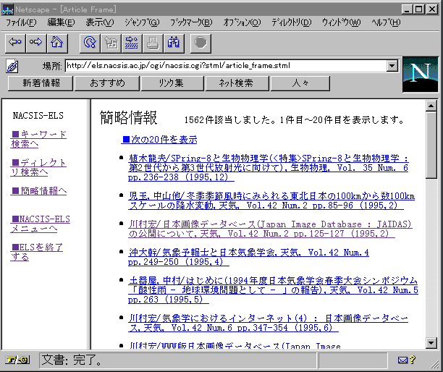The width and height of the screenshot is (443, 372).
Task: Click the Load Images toolbar icon
Action: 111,43
